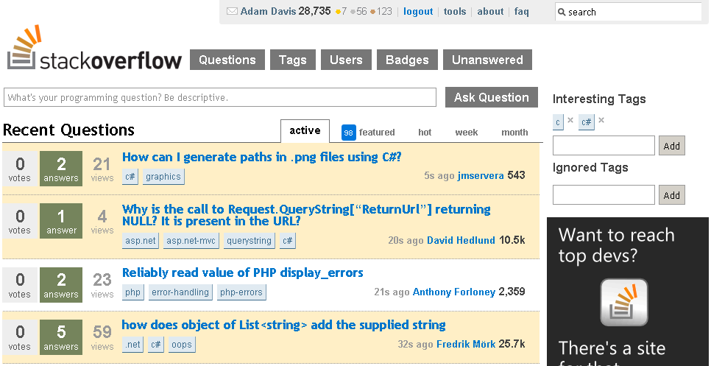Click the 1 answer box on QueryString question
Image resolution: width=711 pixels, height=366 pixels.
(61, 221)
